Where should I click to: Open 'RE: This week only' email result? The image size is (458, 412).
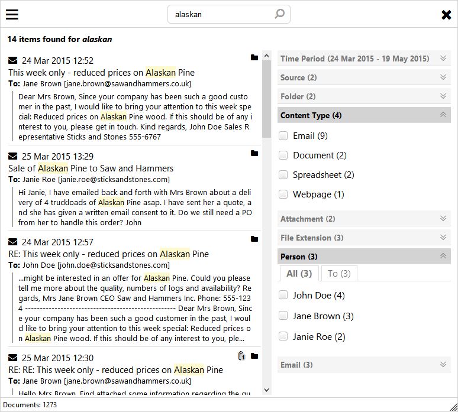pyautogui.click(x=108, y=254)
